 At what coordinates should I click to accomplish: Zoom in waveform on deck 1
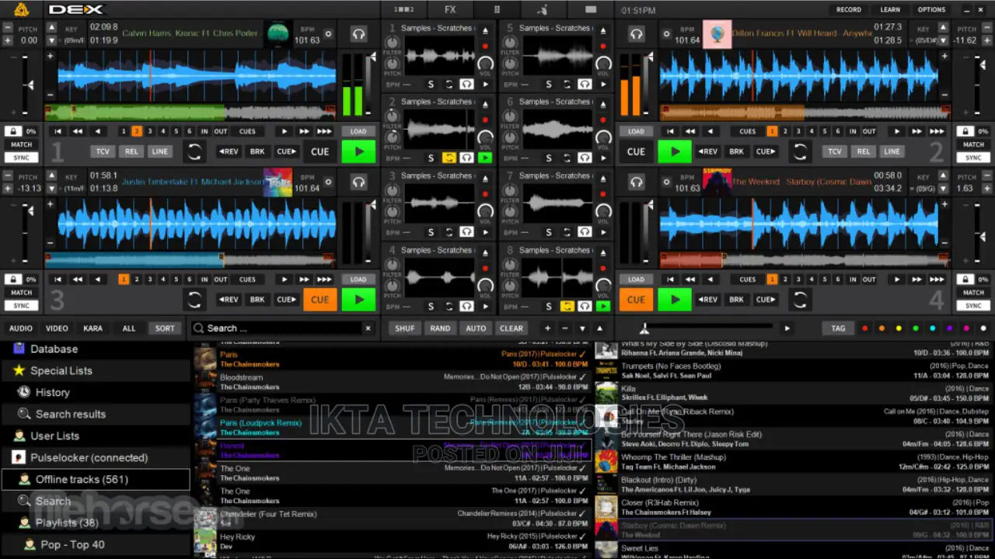(51, 56)
